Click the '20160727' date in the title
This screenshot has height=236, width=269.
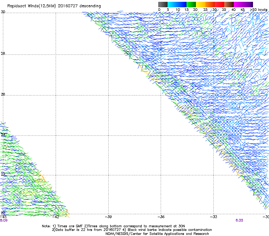coord(68,6)
